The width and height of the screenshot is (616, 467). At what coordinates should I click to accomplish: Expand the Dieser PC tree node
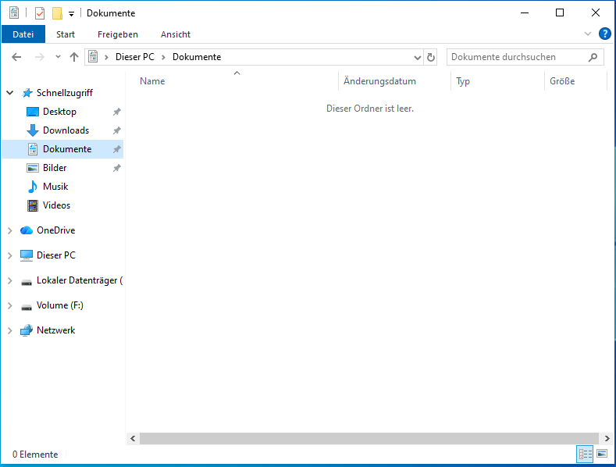9,255
